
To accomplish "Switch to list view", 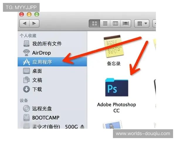I will (x=105, y=23).
